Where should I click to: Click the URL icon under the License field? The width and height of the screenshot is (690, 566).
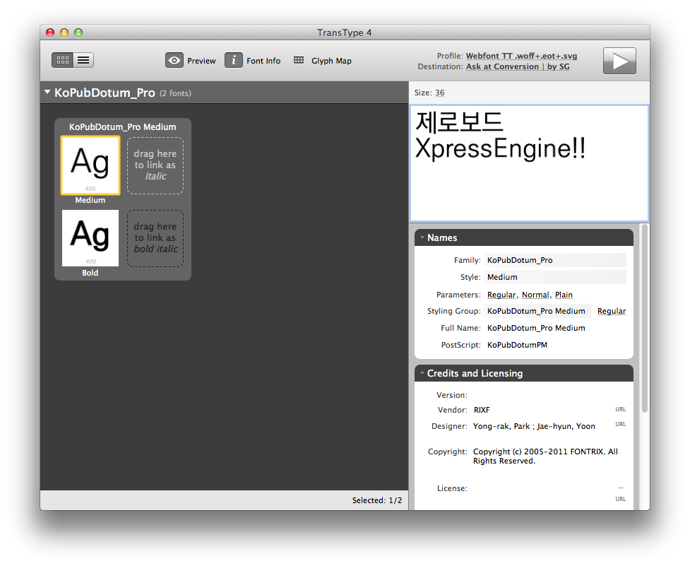coord(620,499)
